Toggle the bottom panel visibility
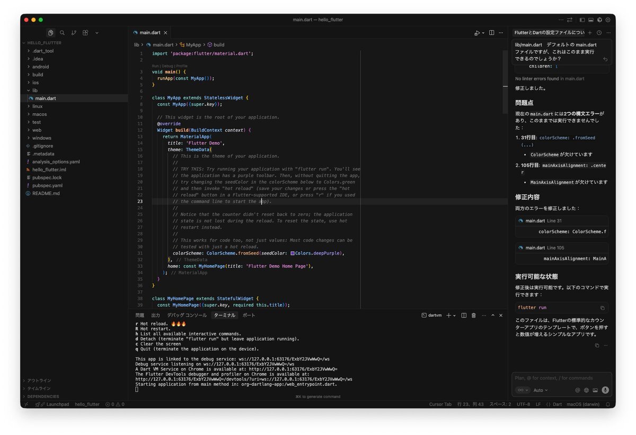Viewport: 636px width, 435px height. 590,20
